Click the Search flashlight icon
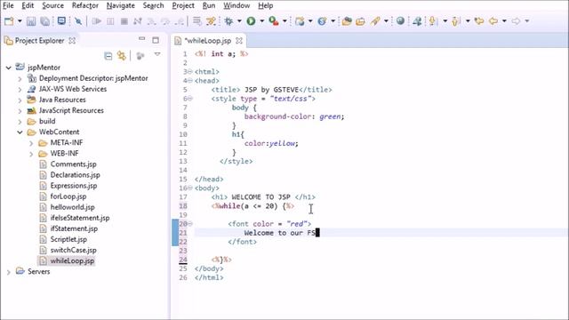This screenshot has height=320, width=569. click(x=375, y=21)
